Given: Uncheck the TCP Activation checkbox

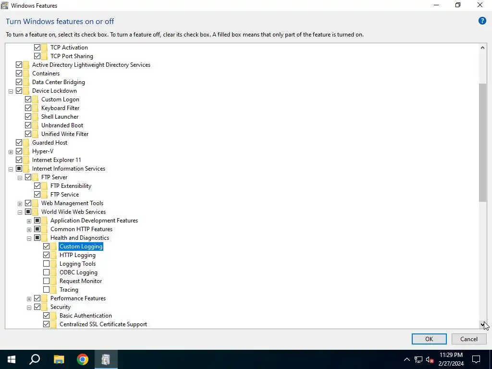Looking at the screenshot, I should [37, 48].
